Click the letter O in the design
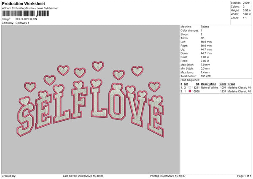The height and width of the screenshot is (179, 253). tap(117, 103)
